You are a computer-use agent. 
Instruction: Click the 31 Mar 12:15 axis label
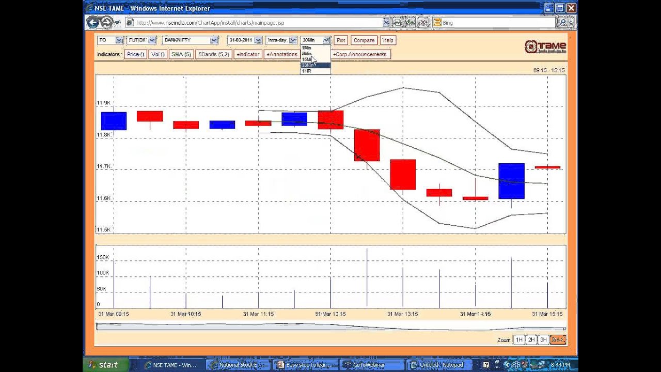[x=330, y=314]
